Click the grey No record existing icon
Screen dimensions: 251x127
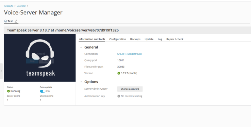[119, 96]
